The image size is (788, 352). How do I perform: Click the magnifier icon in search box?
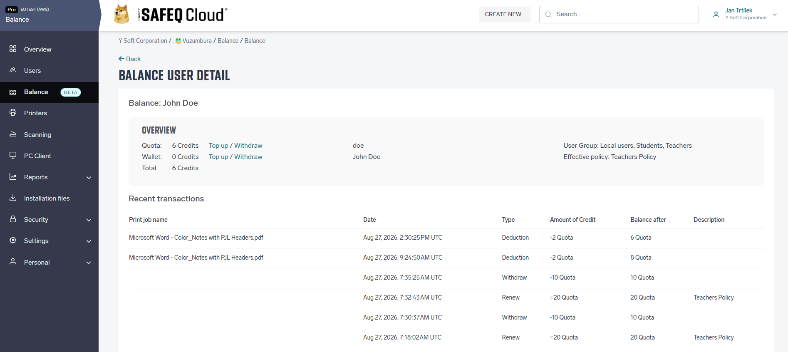(x=548, y=15)
